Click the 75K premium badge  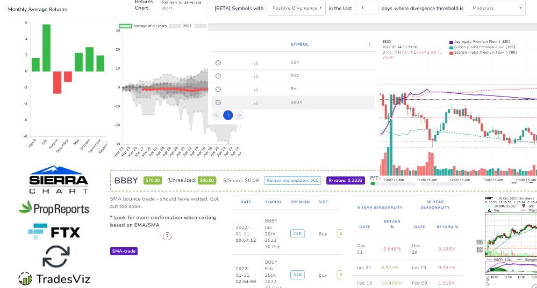point(297,234)
